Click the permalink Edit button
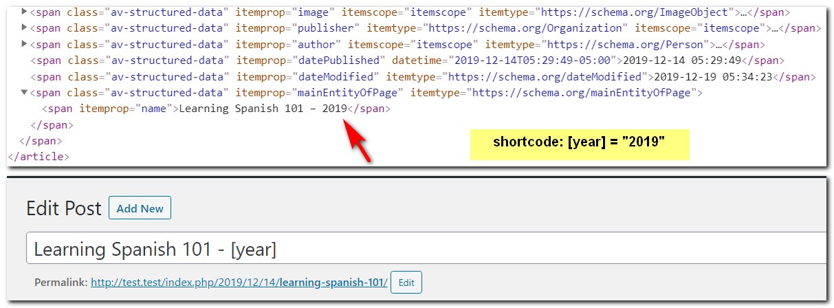Image resolution: width=834 pixels, height=308 pixels. pos(406,283)
